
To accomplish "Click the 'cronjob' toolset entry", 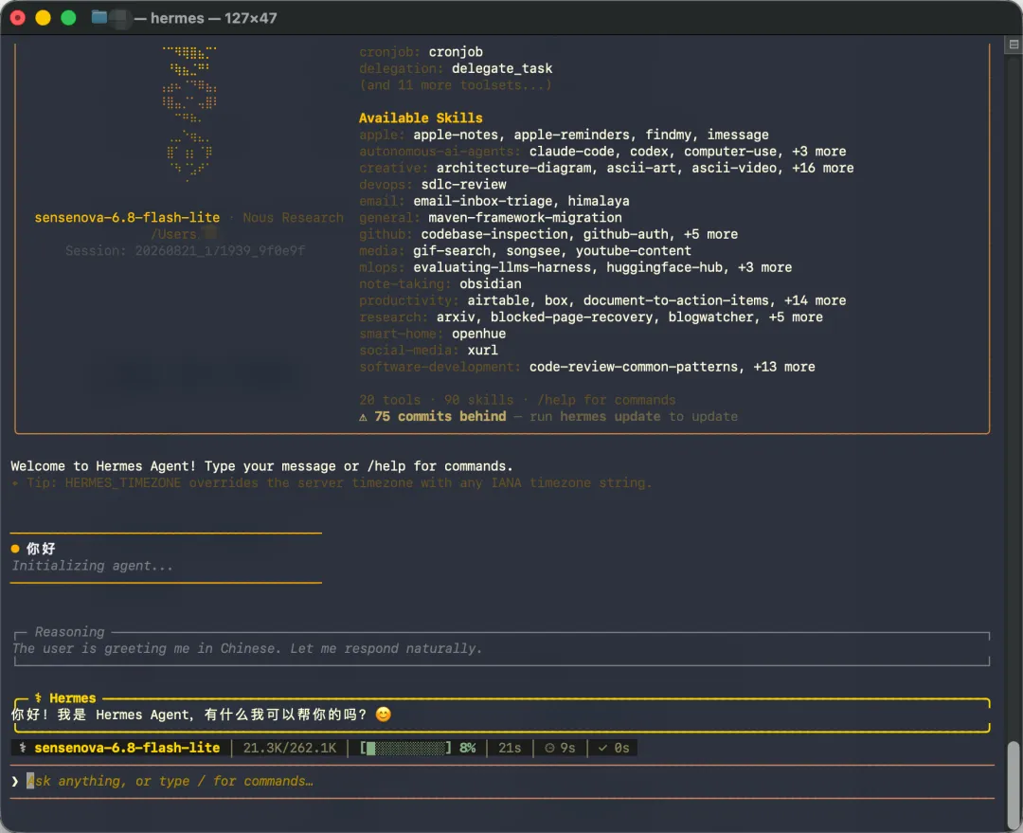I will click(x=456, y=52).
